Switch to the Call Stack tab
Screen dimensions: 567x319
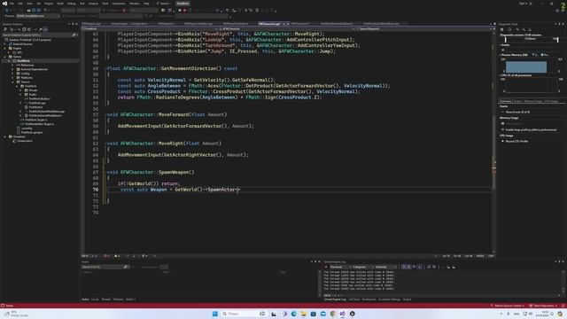[x=354, y=300]
